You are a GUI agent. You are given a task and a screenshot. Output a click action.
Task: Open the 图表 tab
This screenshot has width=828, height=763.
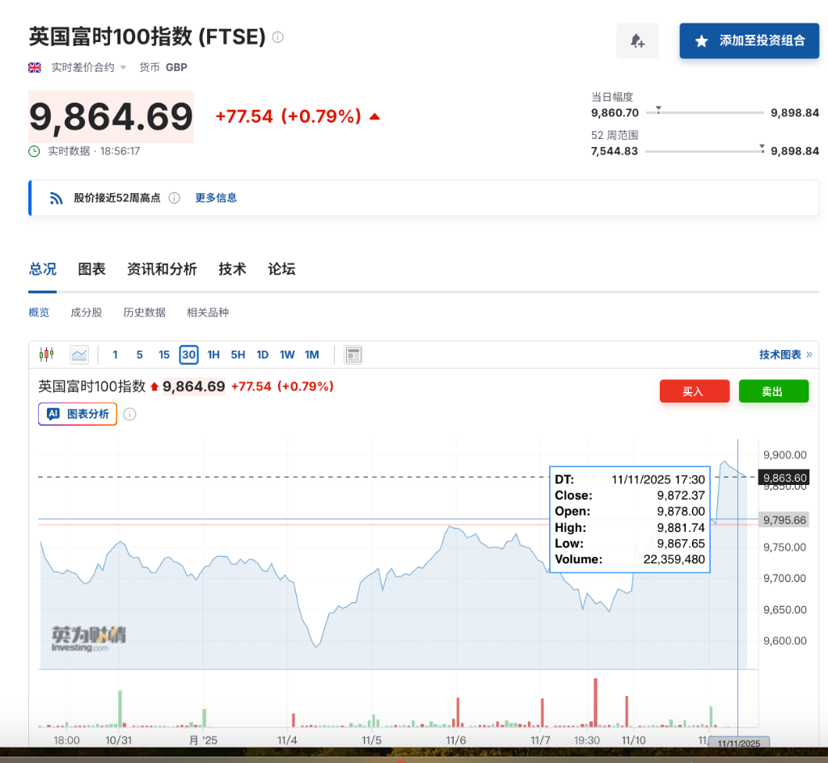click(x=91, y=269)
